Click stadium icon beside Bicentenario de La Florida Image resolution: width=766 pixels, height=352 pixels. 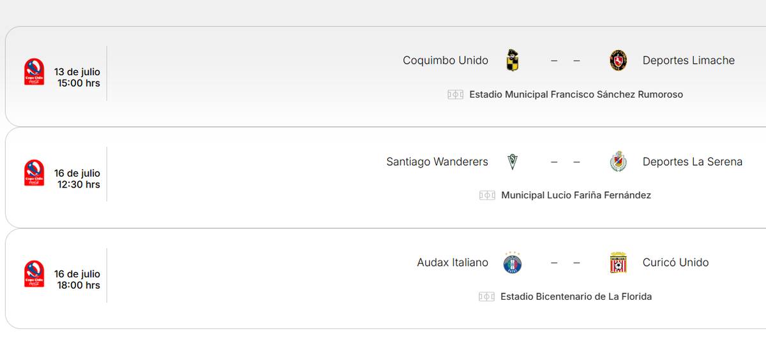tap(486, 297)
